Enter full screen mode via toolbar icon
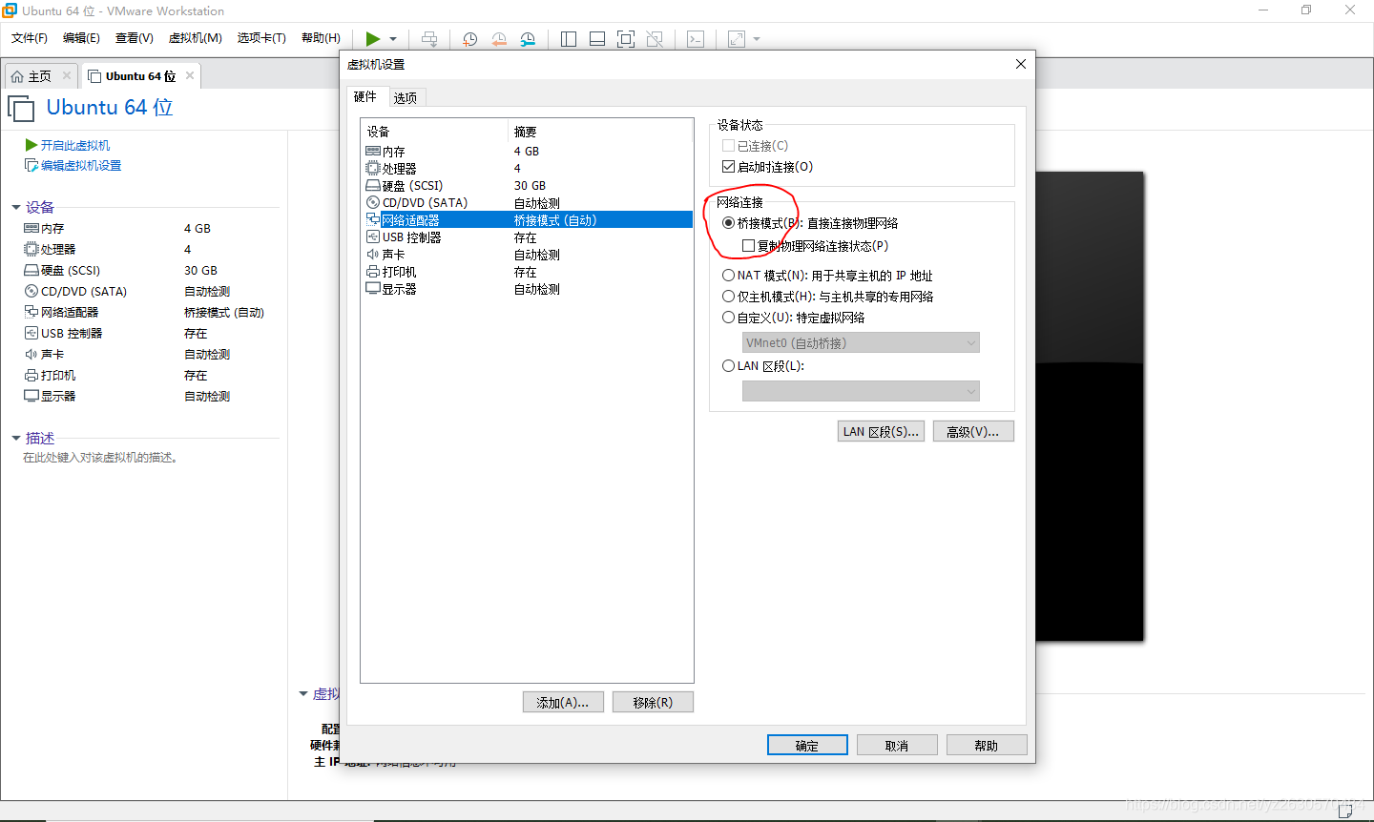This screenshot has width=1374, height=822. pyautogui.click(x=626, y=39)
